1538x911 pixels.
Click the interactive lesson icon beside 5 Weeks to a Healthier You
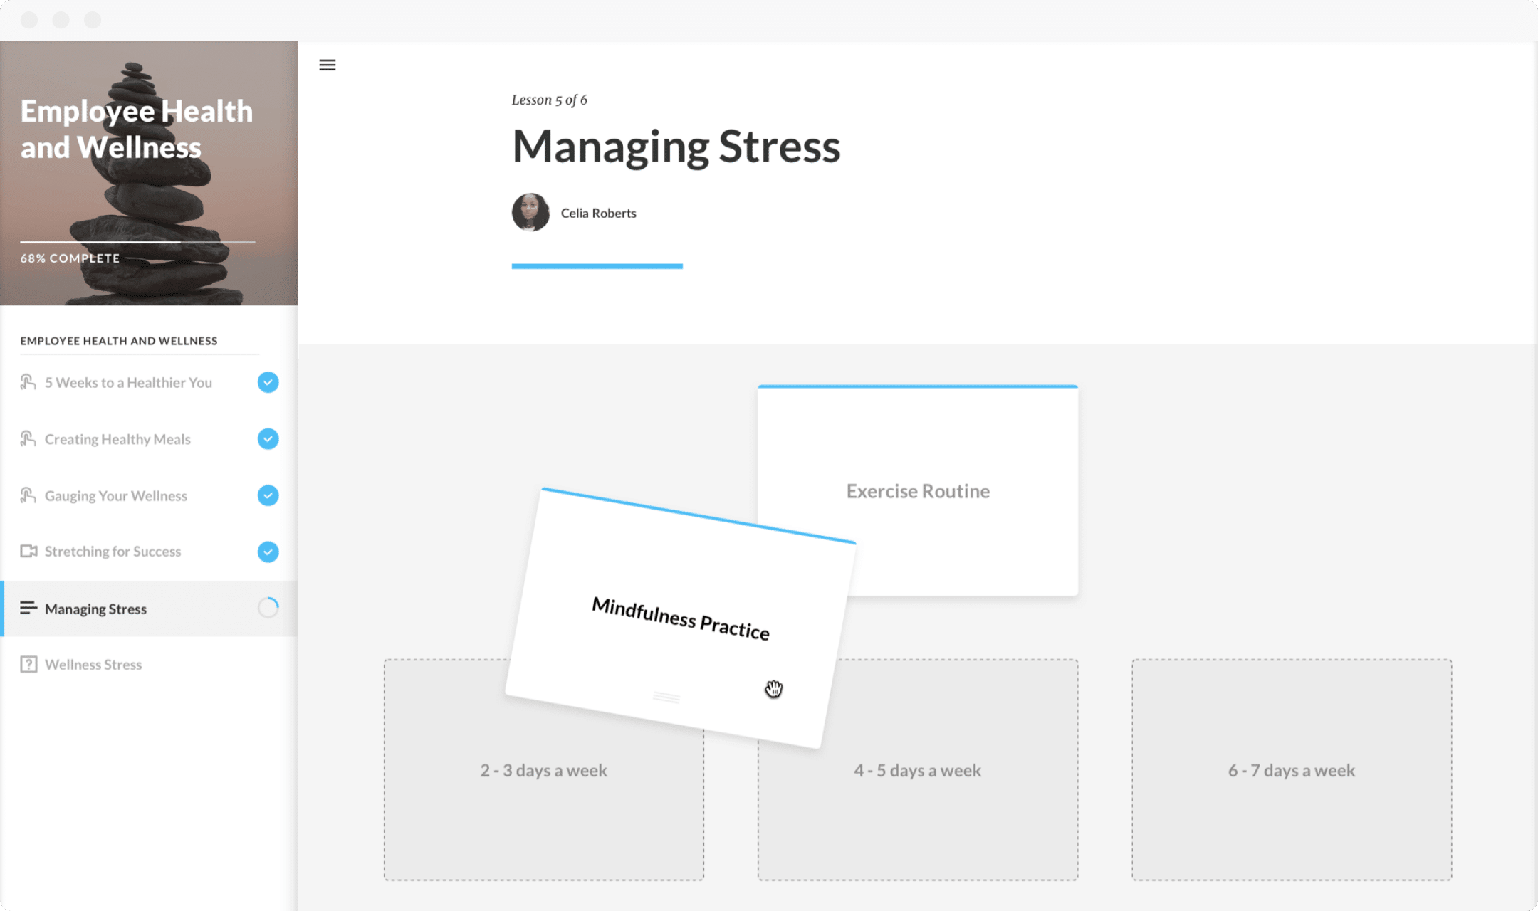tap(28, 382)
